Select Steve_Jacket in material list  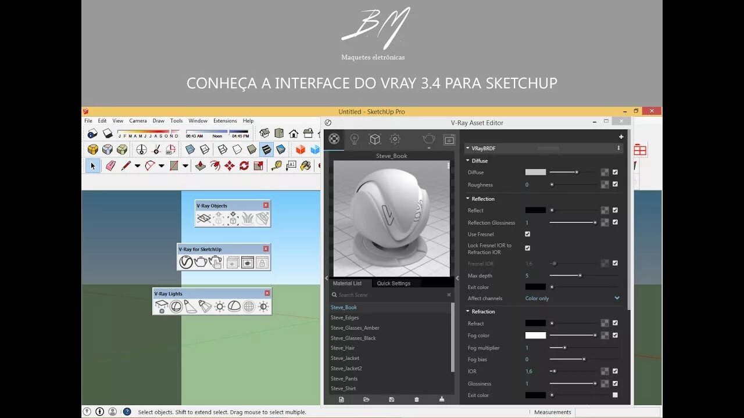(x=346, y=358)
